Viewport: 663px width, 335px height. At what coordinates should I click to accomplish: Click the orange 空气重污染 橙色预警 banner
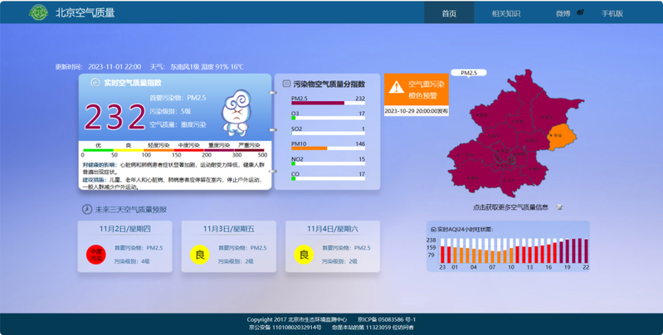(417, 90)
